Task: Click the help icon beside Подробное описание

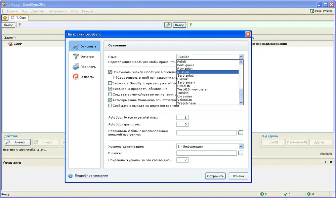Action: coord(71,176)
